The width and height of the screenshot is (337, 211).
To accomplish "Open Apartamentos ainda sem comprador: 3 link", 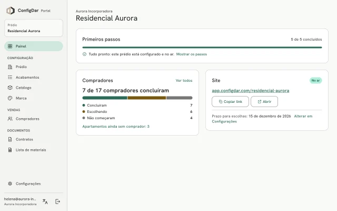I will [116, 127].
